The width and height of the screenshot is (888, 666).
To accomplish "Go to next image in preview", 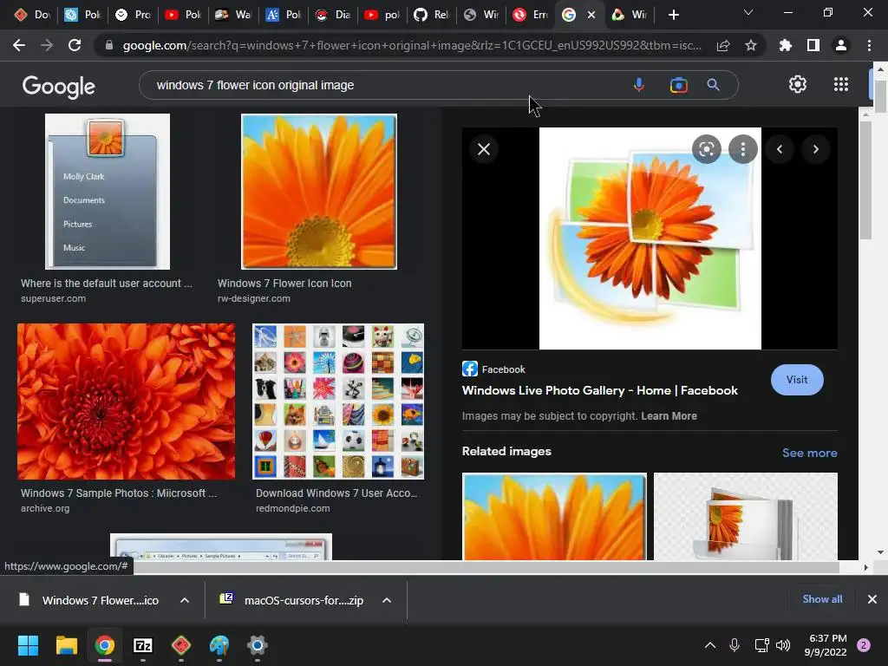I will pyautogui.click(x=815, y=149).
